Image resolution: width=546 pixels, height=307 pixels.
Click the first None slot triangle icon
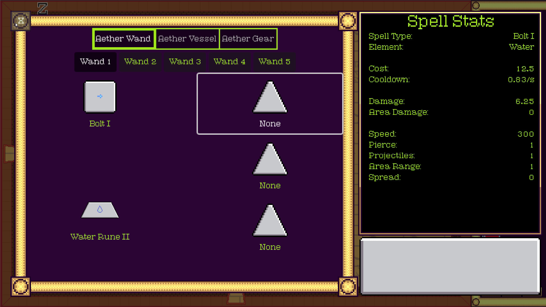pyautogui.click(x=269, y=99)
